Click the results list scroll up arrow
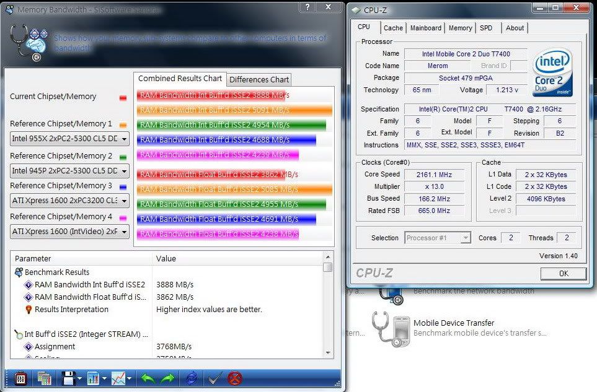 [x=328, y=257]
